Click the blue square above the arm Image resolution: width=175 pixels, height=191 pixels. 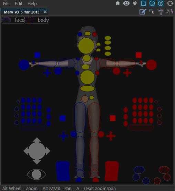pyautogui.click(x=37, y=55)
